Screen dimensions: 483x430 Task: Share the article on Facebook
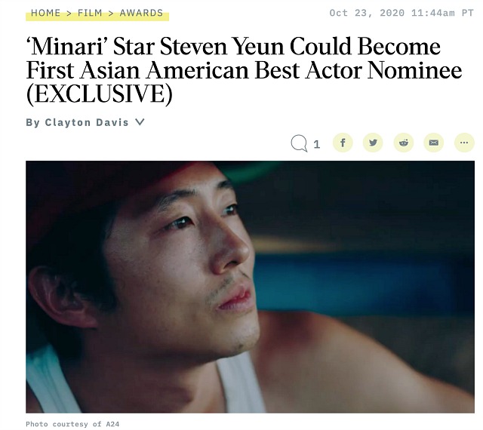[343, 143]
